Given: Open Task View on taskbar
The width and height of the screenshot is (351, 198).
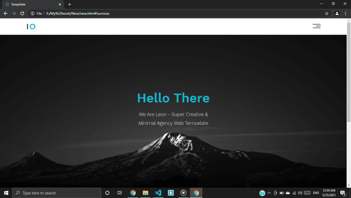Looking at the screenshot, I should [x=120, y=193].
